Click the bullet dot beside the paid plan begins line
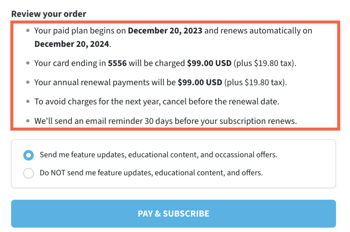The width and height of the screenshot is (350, 232). coord(28,31)
